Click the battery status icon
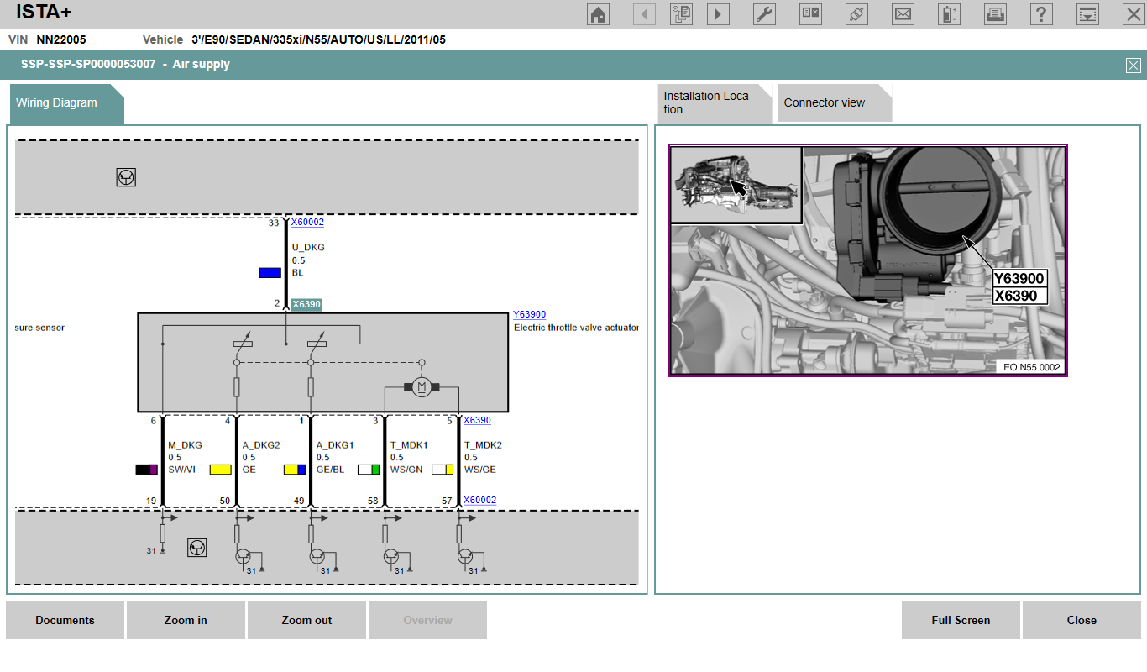This screenshot has height=672, width=1147. coord(949,14)
